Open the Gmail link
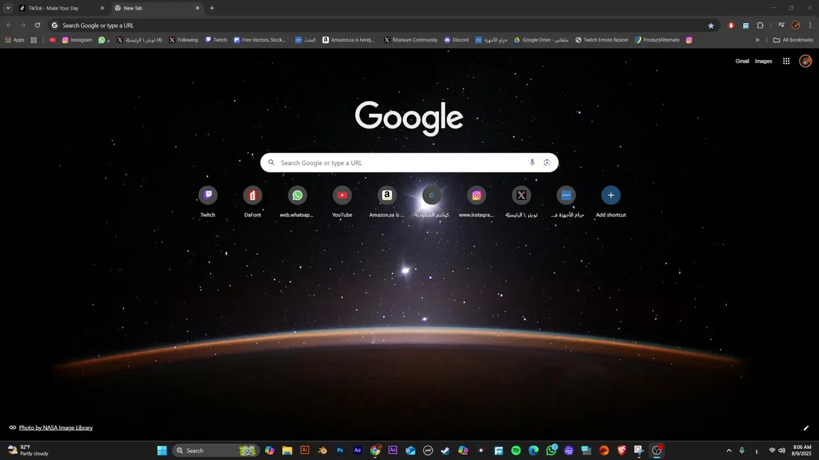 coord(742,61)
